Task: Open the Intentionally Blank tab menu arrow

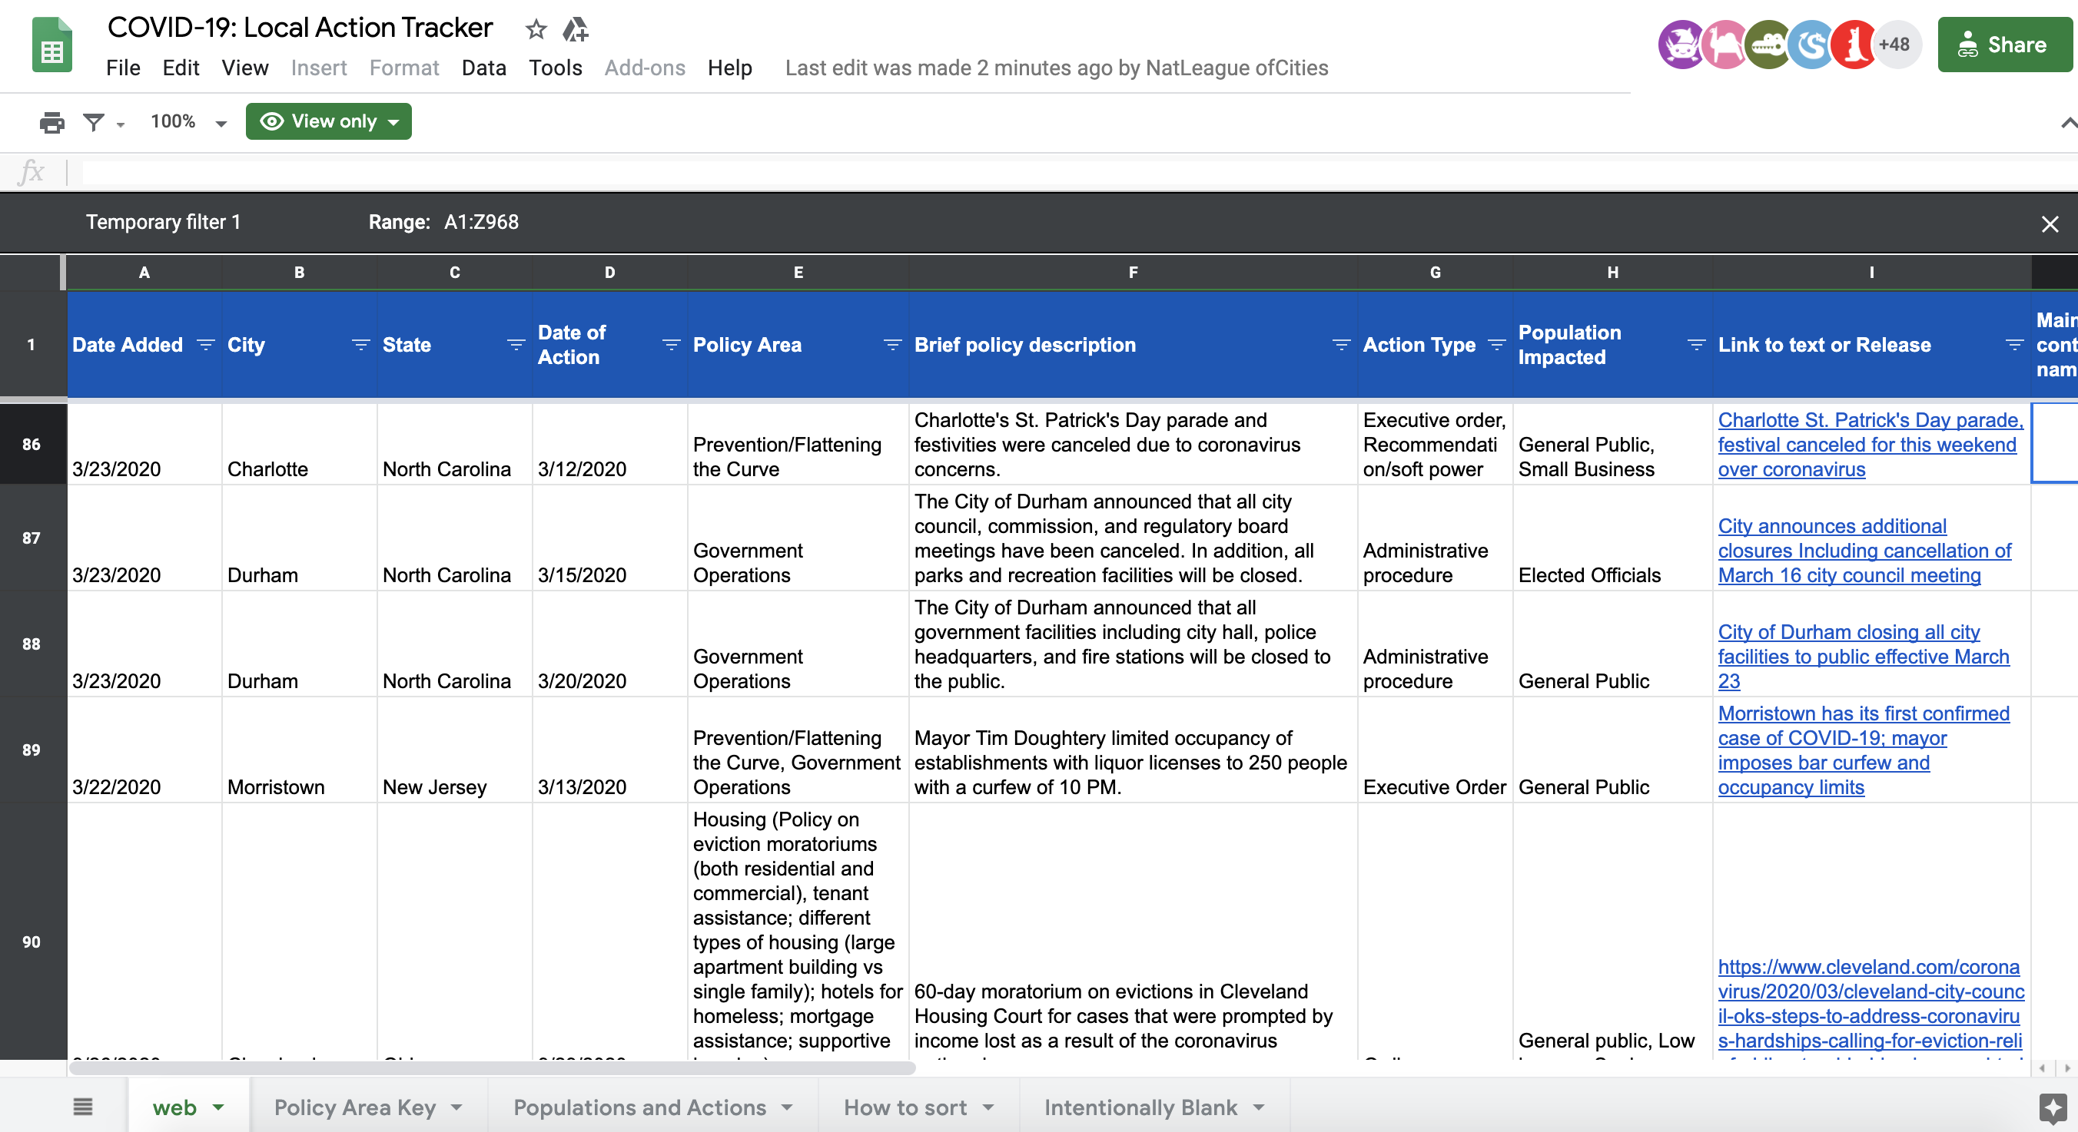Action: click(1259, 1107)
